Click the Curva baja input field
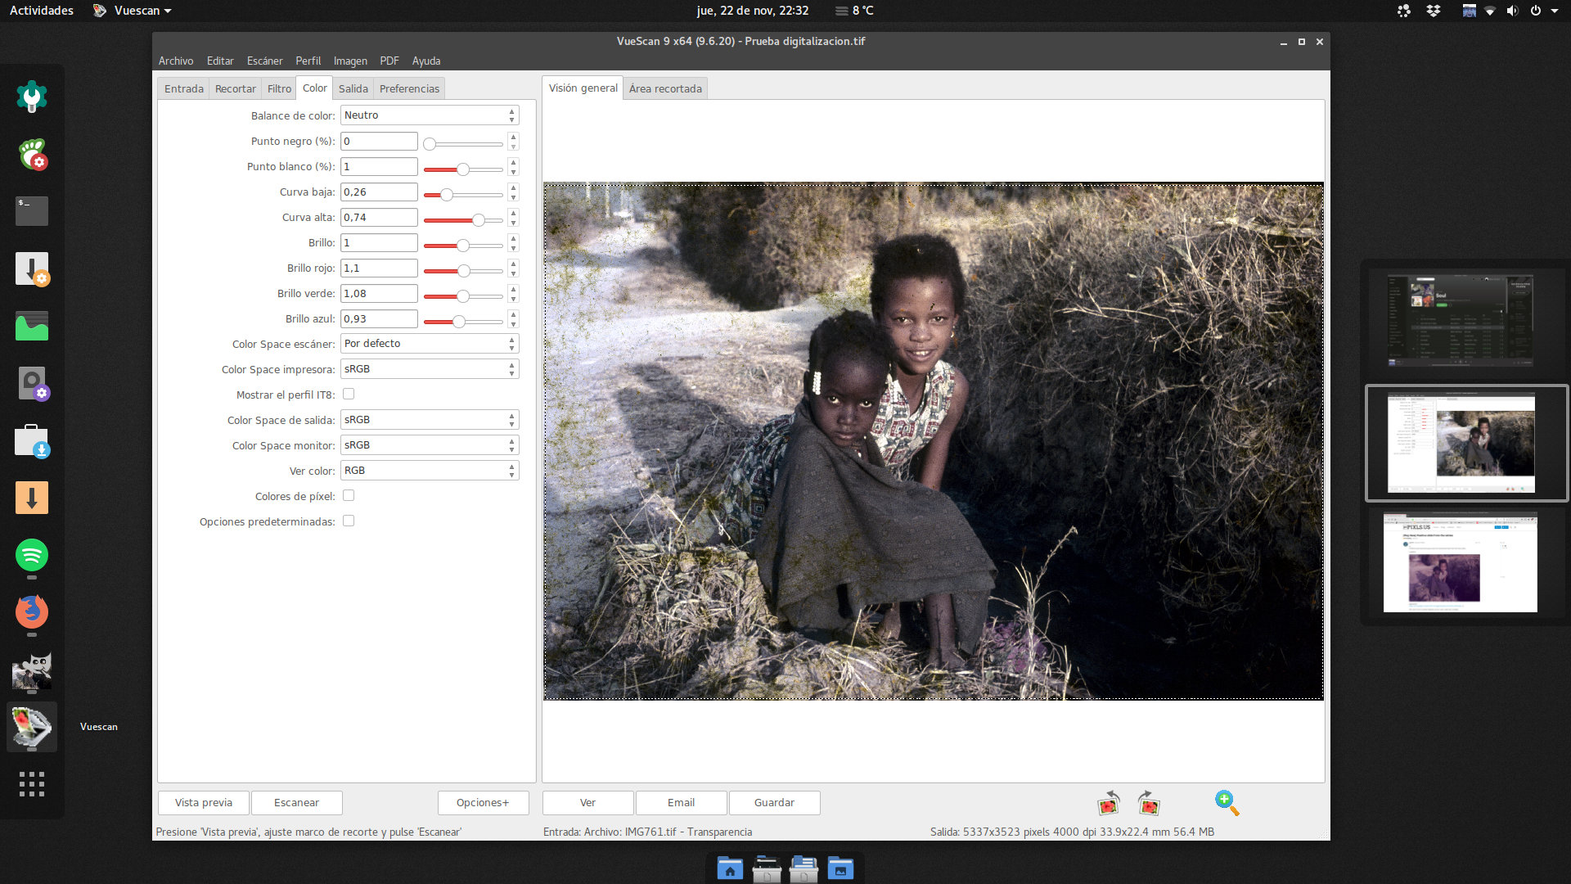The width and height of the screenshot is (1571, 884). tap(379, 192)
